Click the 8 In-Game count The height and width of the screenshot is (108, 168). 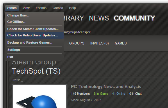[x=101, y=94]
